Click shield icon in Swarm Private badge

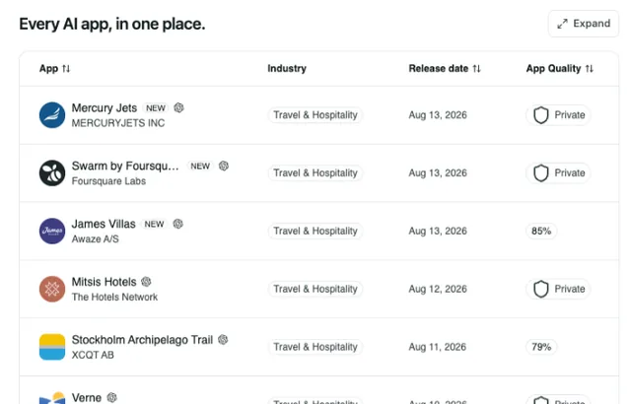coord(541,172)
